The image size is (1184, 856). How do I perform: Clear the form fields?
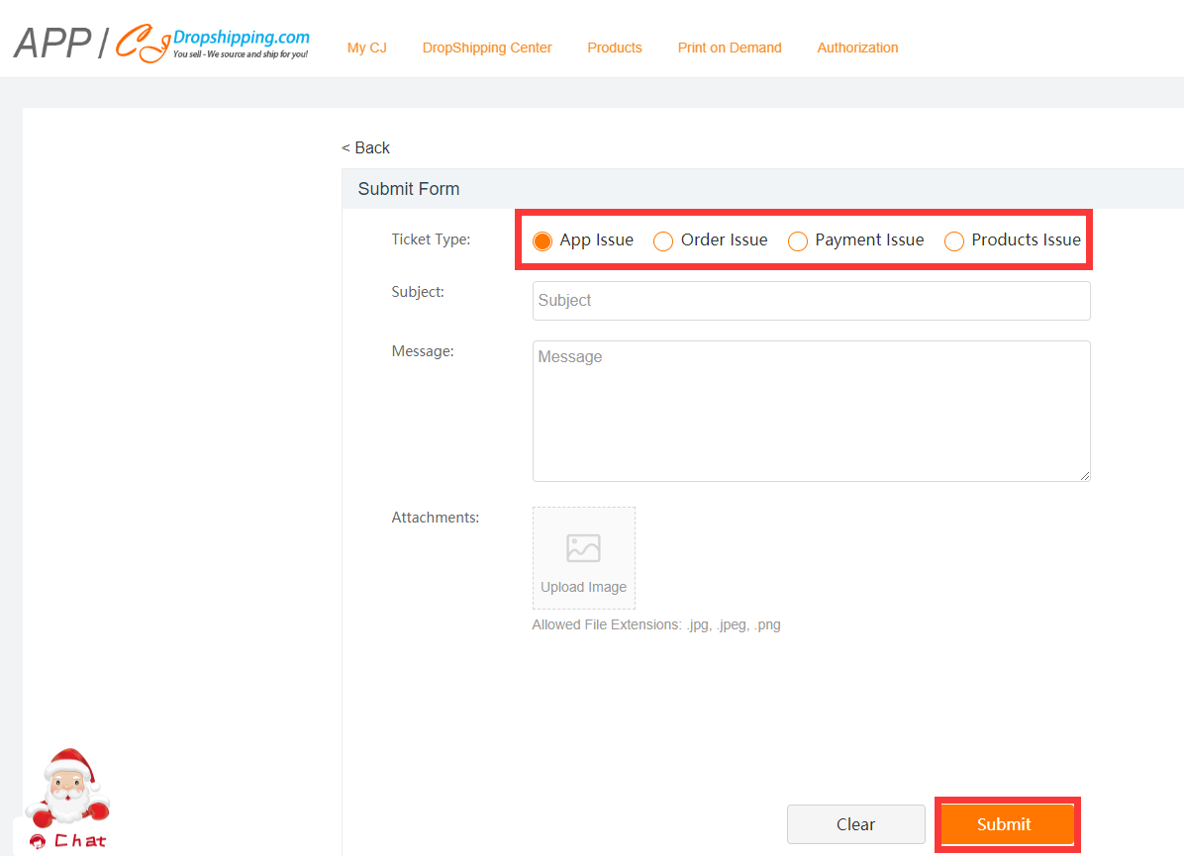[855, 824]
